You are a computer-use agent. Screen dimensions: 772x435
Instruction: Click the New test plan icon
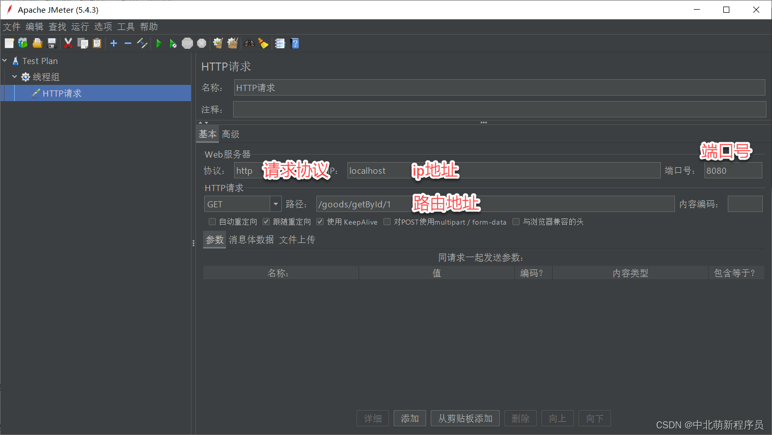(x=9, y=44)
